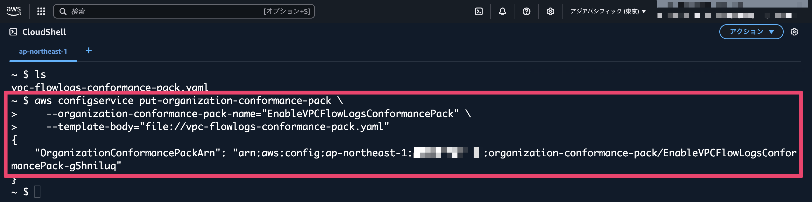Launch CloudShell from the top bar icon

tap(478, 11)
